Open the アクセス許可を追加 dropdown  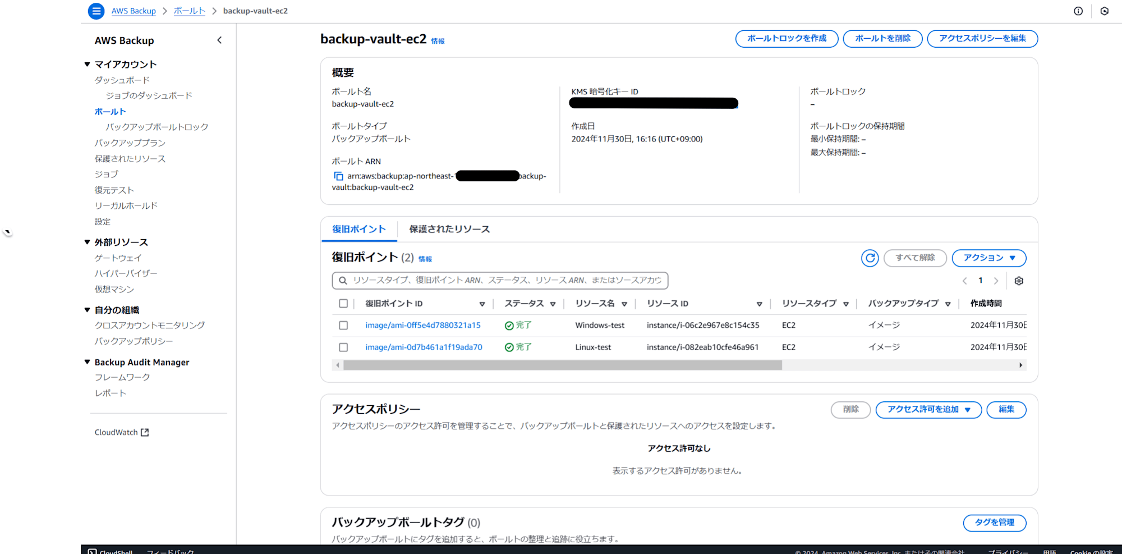928,409
